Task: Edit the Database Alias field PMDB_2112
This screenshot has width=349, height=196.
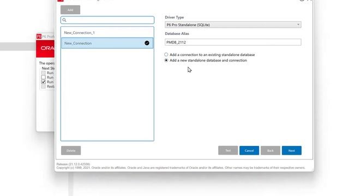Action: pyautogui.click(x=233, y=42)
